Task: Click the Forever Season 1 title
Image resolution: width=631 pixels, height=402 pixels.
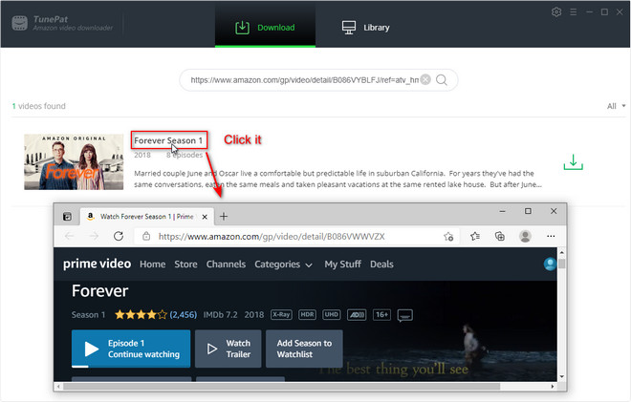Action: point(168,140)
